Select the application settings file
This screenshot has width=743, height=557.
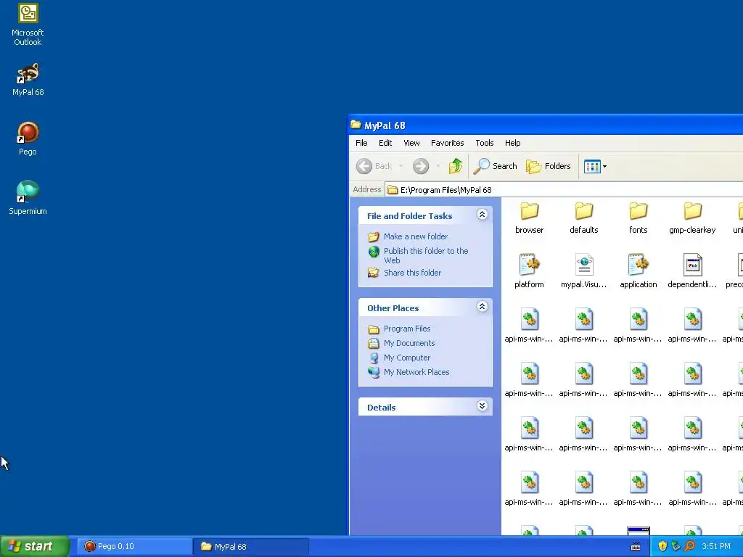[x=639, y=271]
